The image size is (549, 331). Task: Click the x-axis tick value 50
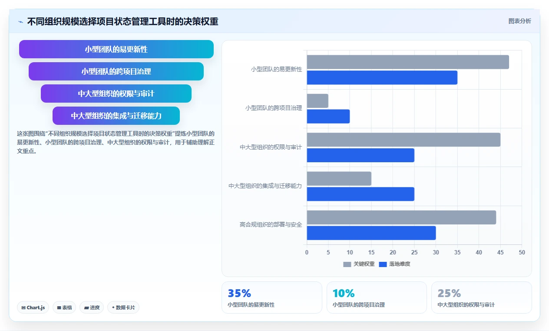pyautogui.click(x=522, y=253)
